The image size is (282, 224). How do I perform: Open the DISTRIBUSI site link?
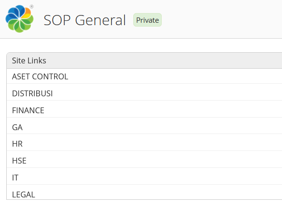point(32,93)
